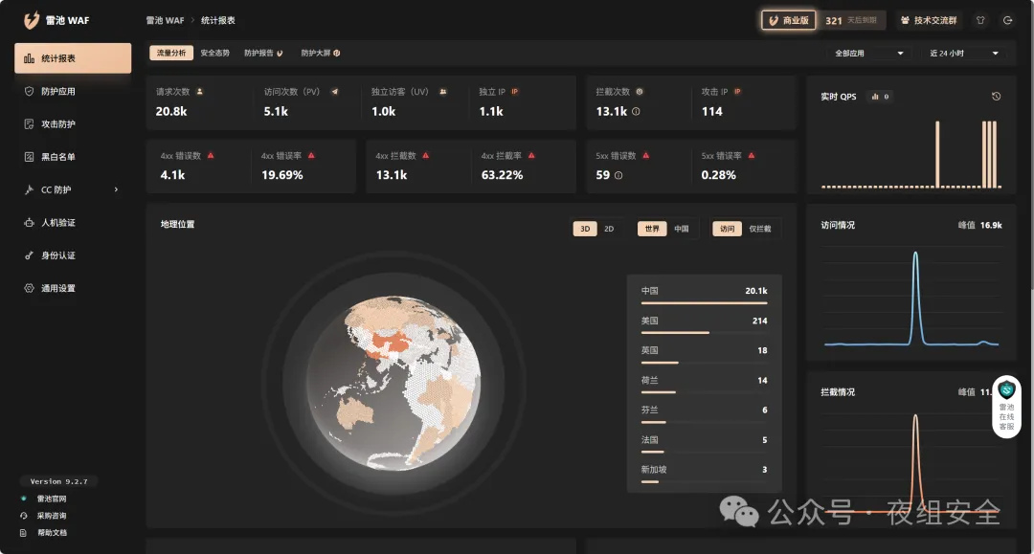Click the Version 9.2.7 label
Screen dimensions: 1034x554
pos(58,481)
